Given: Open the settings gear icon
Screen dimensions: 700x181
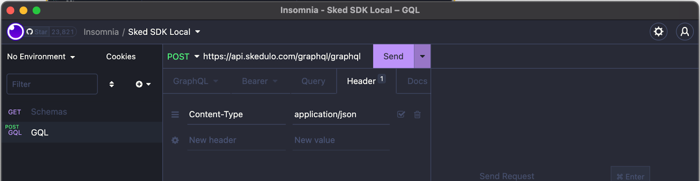Looking at the screenshot, I should click(x=658, y=31).
